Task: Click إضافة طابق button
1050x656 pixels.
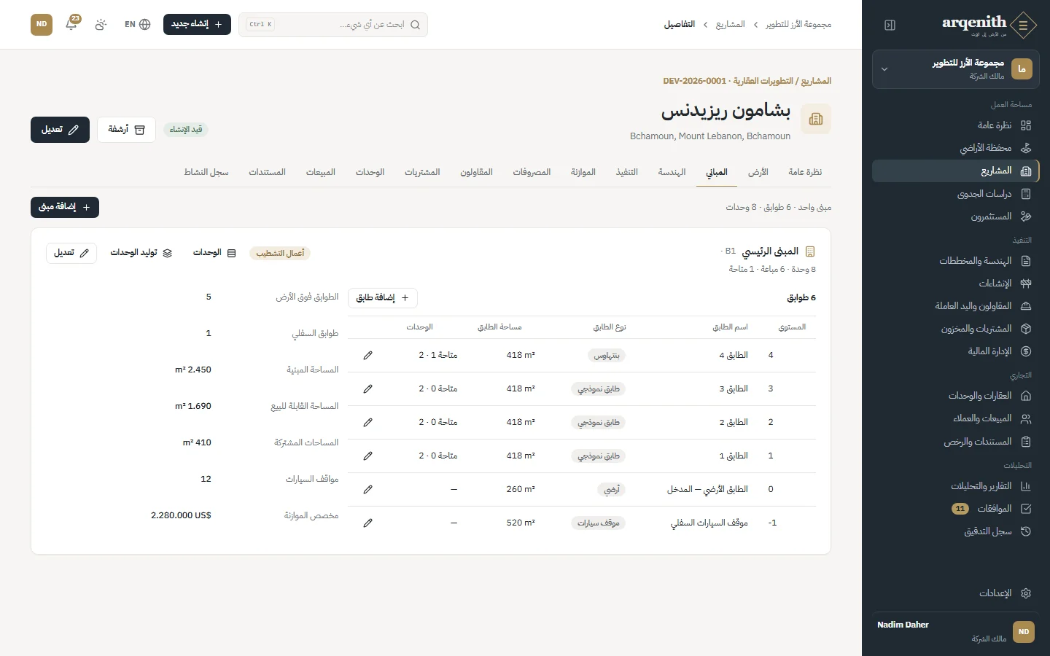Action: click(x=383, y=297)
